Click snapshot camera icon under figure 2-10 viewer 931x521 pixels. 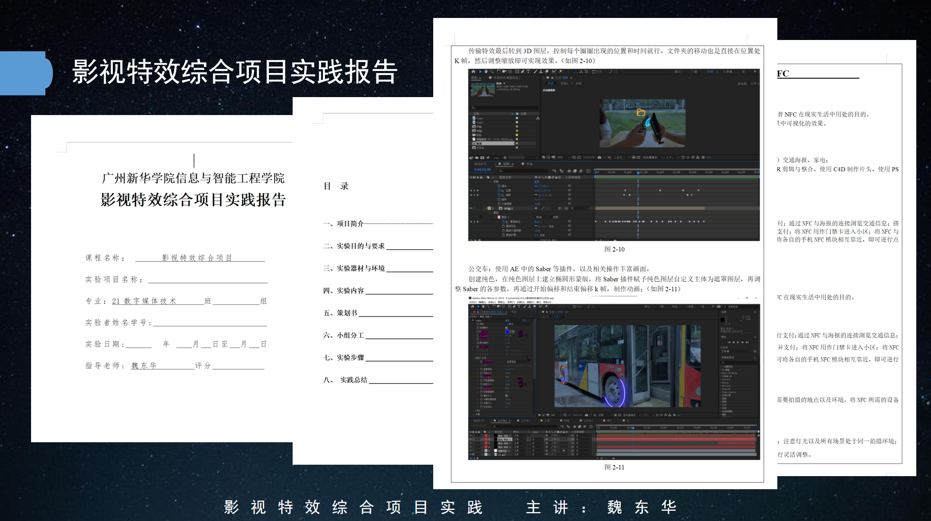click(599, 157)
